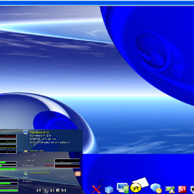194x194 pixels.
Task: Launch the chat bubble smiley messenger icon
Action: click(x=156, y=188)
